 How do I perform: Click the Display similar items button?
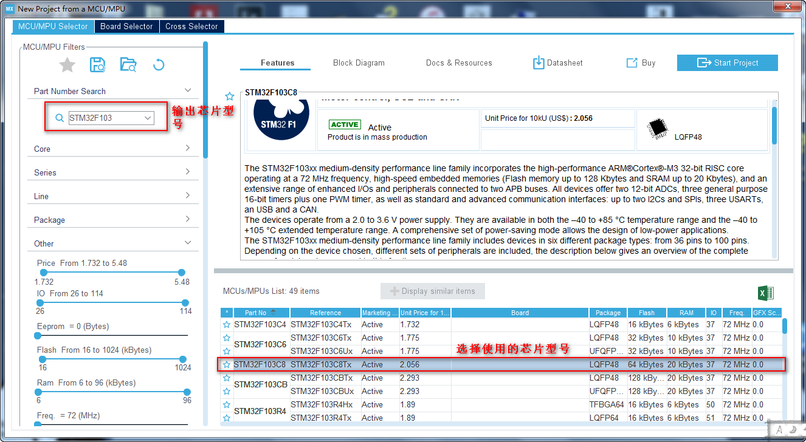433,291
